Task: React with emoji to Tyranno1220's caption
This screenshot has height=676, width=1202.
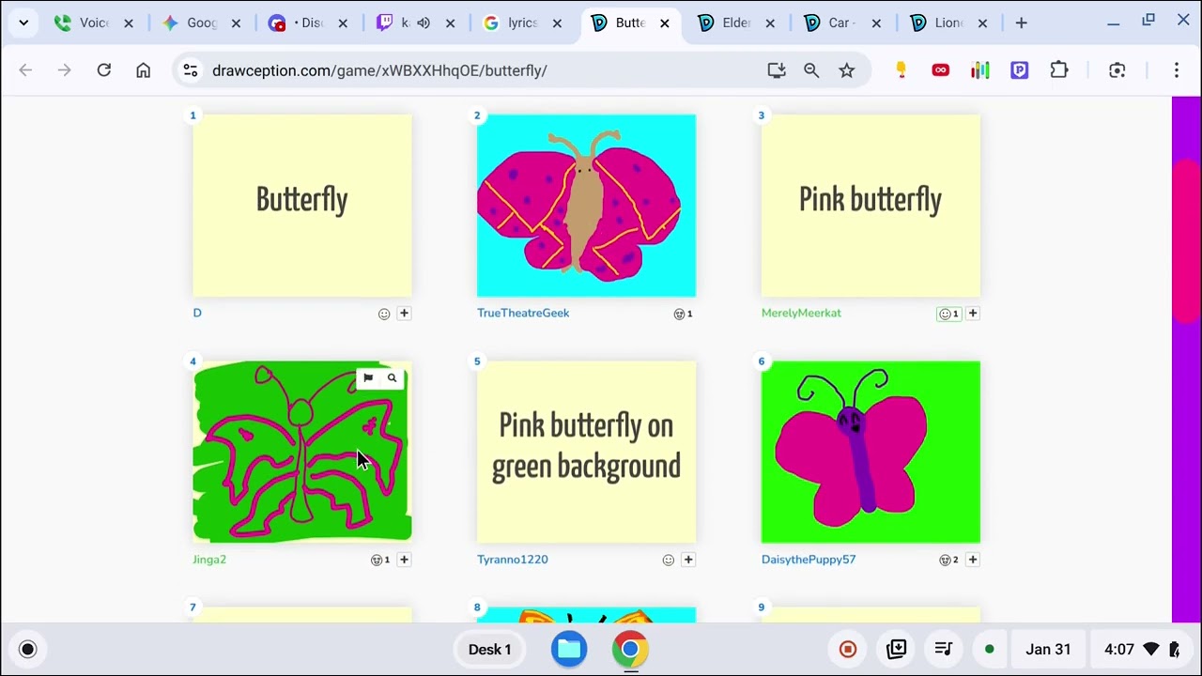Action: [x=669, y=560]
